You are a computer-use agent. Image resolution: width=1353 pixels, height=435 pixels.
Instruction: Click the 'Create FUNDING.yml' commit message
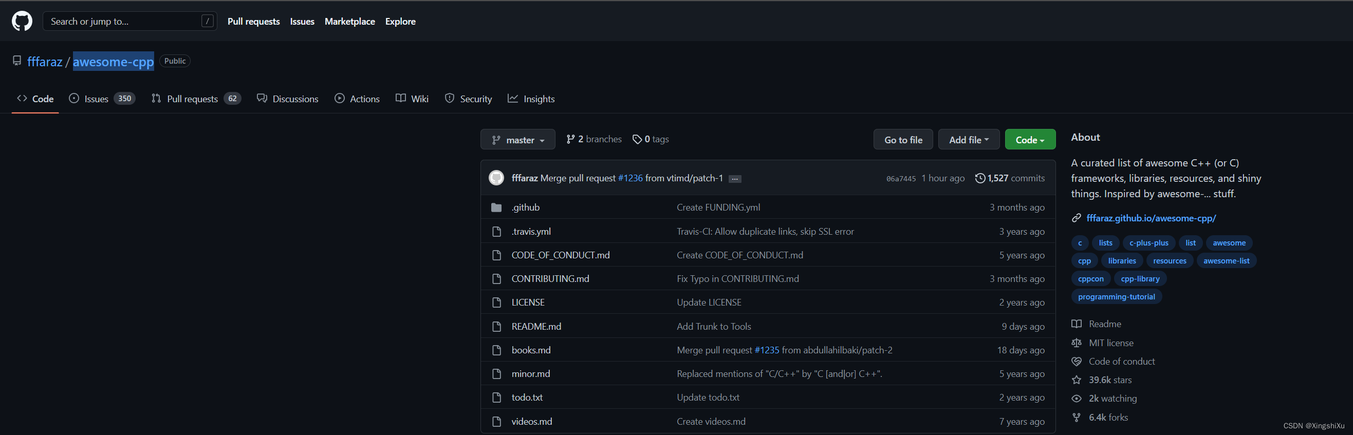tap(718, 207)
